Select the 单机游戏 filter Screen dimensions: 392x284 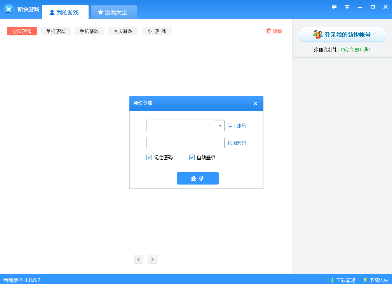point(56,31)
